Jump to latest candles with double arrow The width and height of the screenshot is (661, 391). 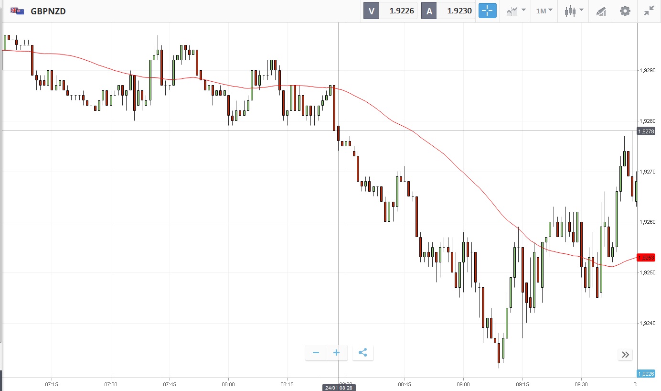pyautogui.click(x=625, y=354)
